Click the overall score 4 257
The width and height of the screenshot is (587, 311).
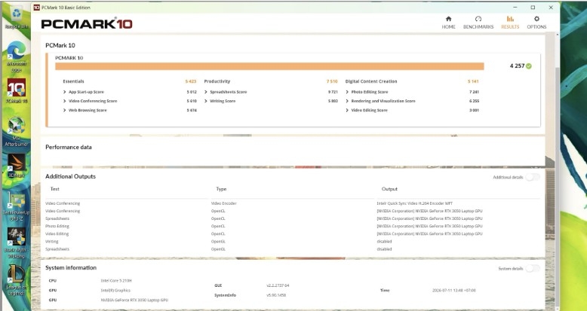(517, 66)
